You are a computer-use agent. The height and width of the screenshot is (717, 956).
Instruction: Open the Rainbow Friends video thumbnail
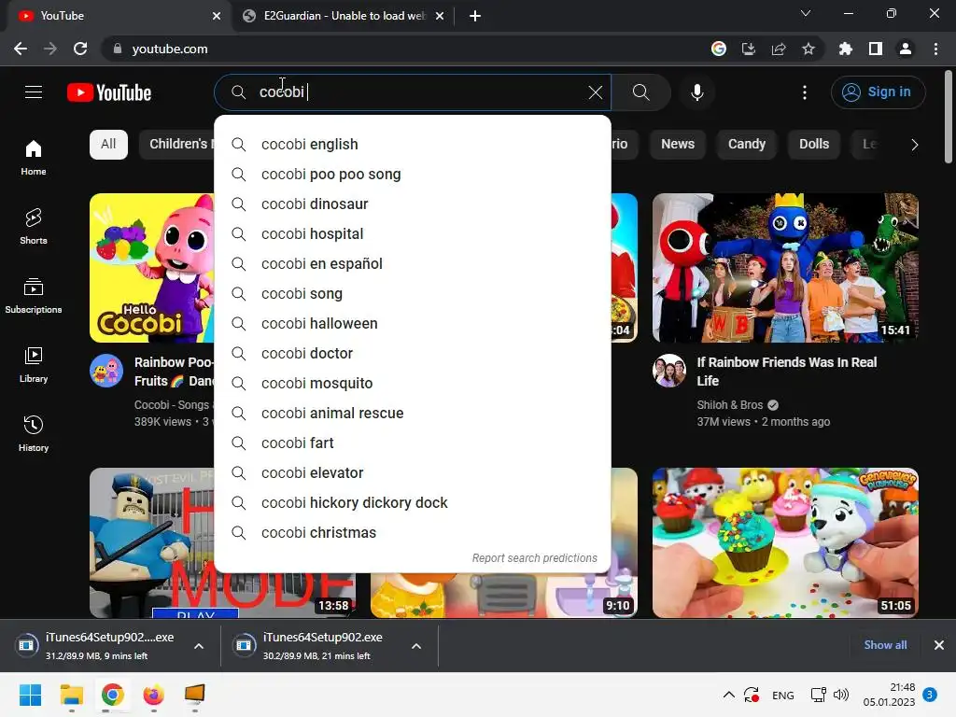(785, 268)
